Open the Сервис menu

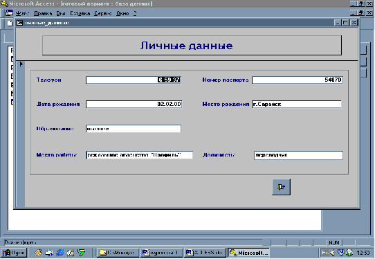click(x=103, y=13)
